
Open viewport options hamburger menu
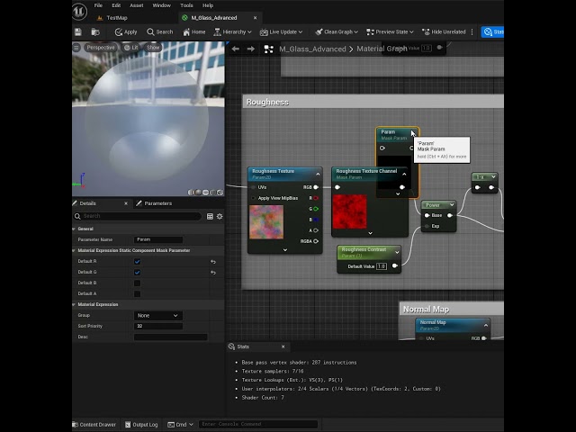click(76, 48)
